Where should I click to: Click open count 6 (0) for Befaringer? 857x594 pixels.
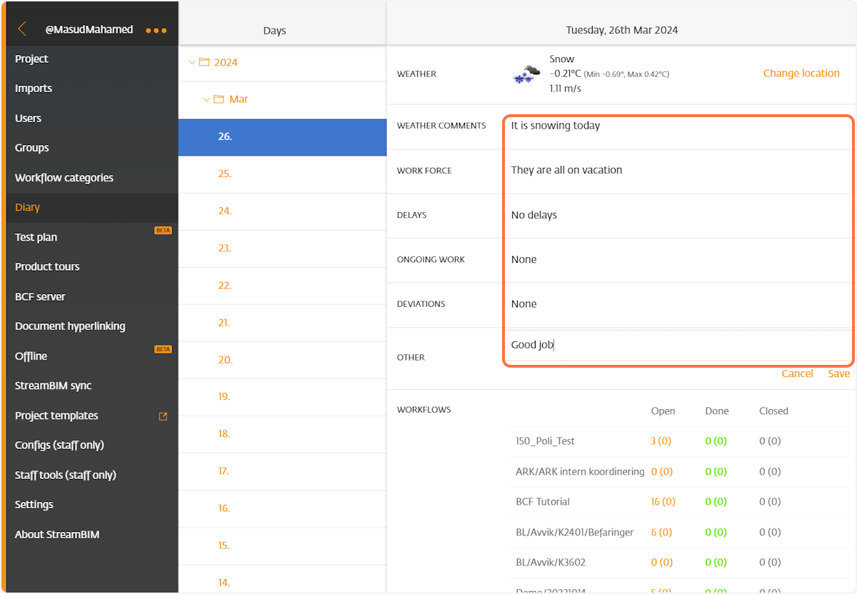(x=661, y=533)
